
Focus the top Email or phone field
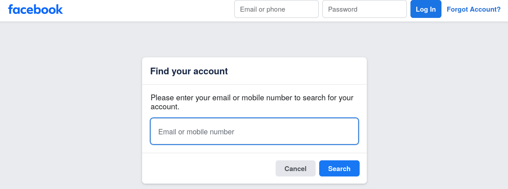[276, 9]
